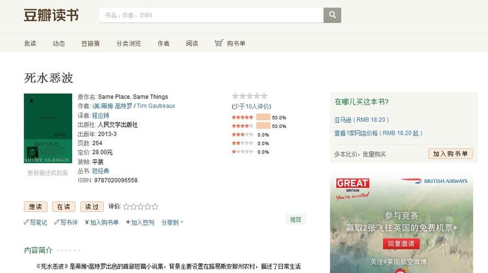Click the ISBN 9787020096558 text
Screen dimensions: 488x273
point(108,180)
